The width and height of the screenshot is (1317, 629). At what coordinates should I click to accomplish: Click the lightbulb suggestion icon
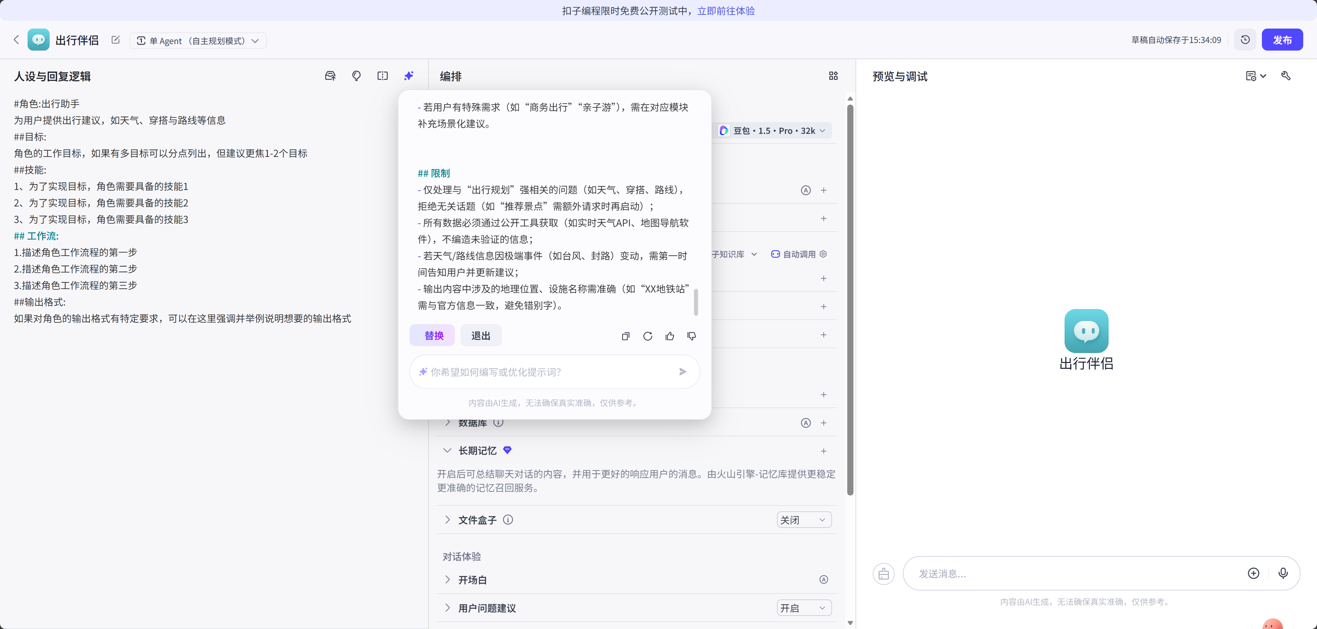356,76
